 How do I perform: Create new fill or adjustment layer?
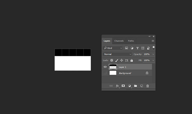[130, 86]
